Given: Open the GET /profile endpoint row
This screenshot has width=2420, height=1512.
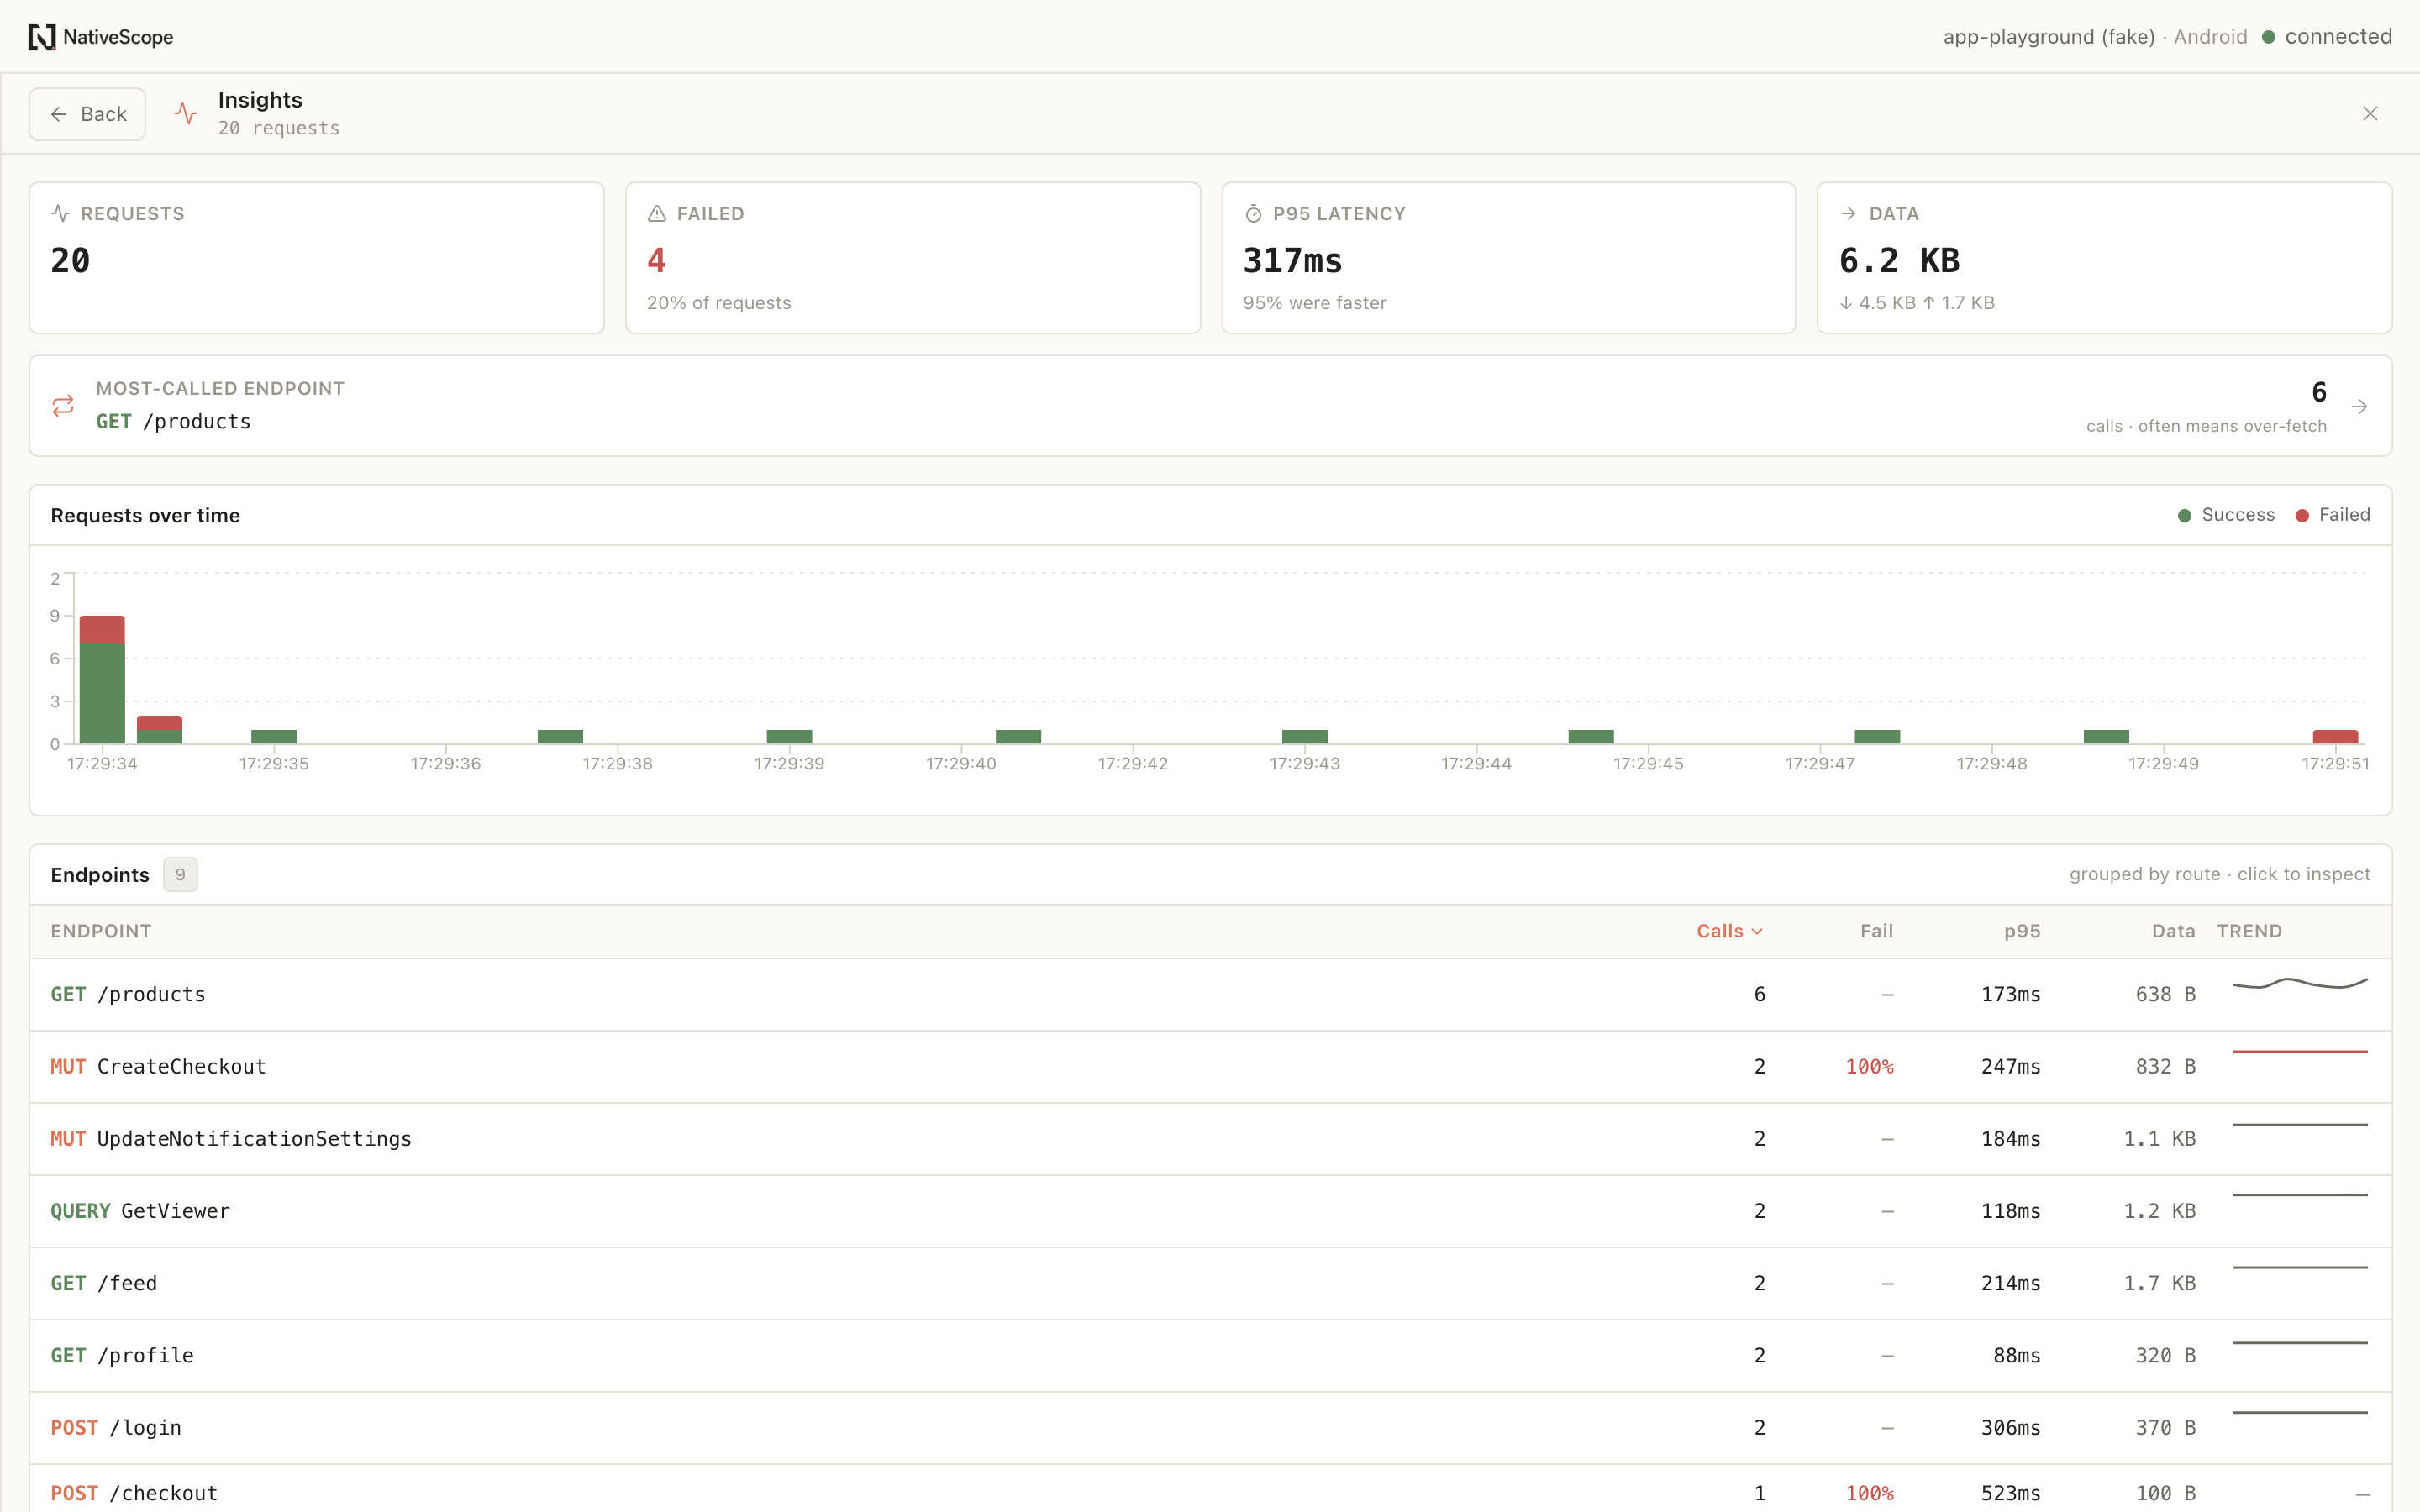Looking at the screenshot, I should pos(1210,1355).
